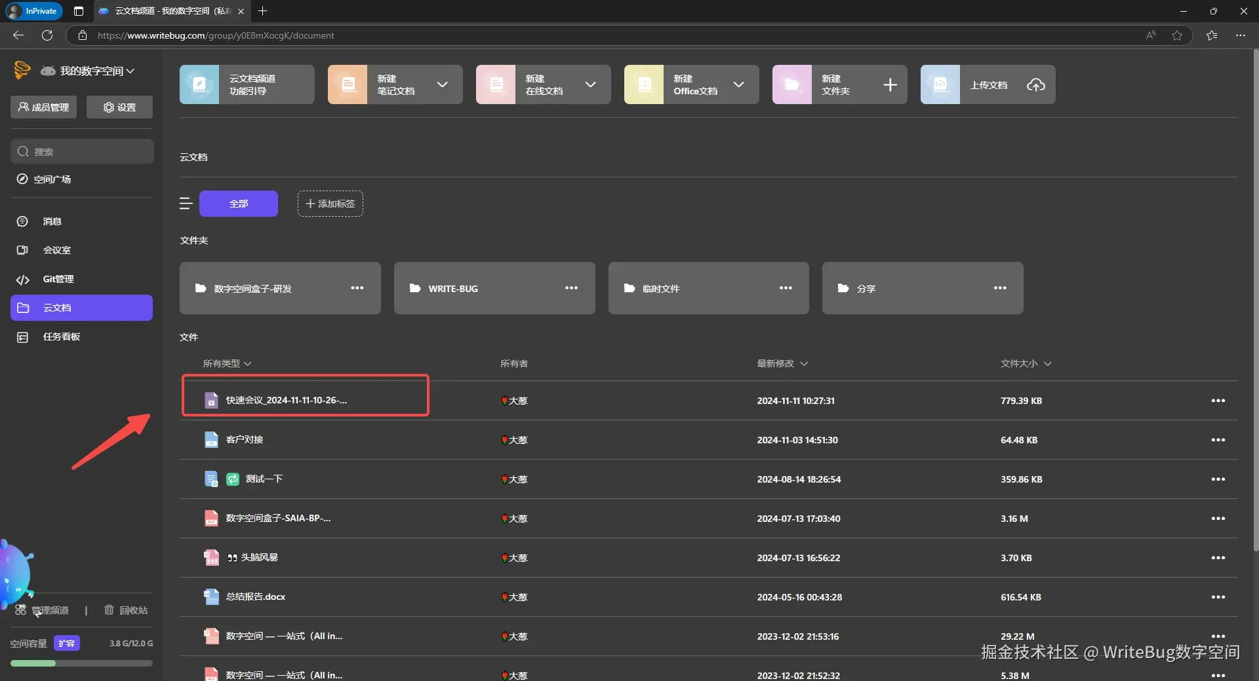Click the 添加标签 button

coord(330,204)
